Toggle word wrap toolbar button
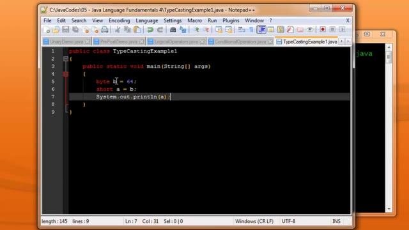The image size is (409, 230). click(x=242, y=30)
